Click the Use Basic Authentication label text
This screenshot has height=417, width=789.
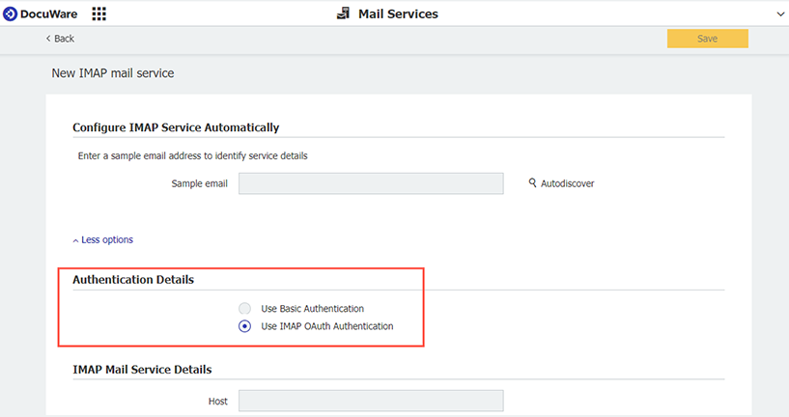pos(313,309)
